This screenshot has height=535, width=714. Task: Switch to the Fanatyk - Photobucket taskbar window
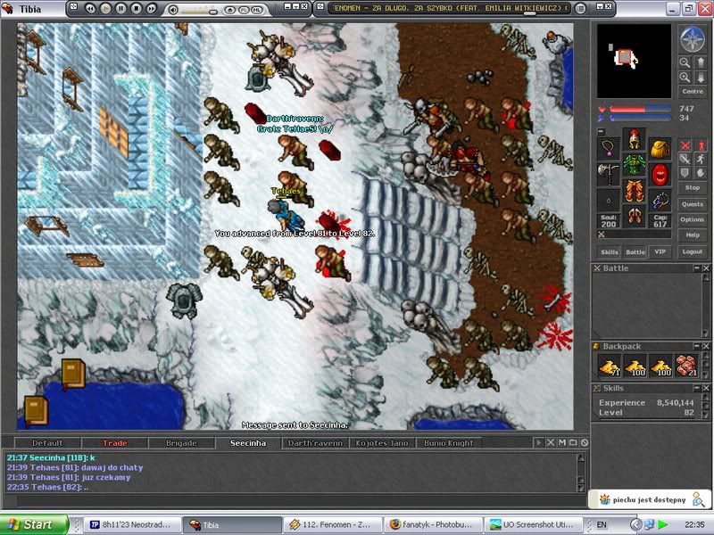[x=431, y=524]
